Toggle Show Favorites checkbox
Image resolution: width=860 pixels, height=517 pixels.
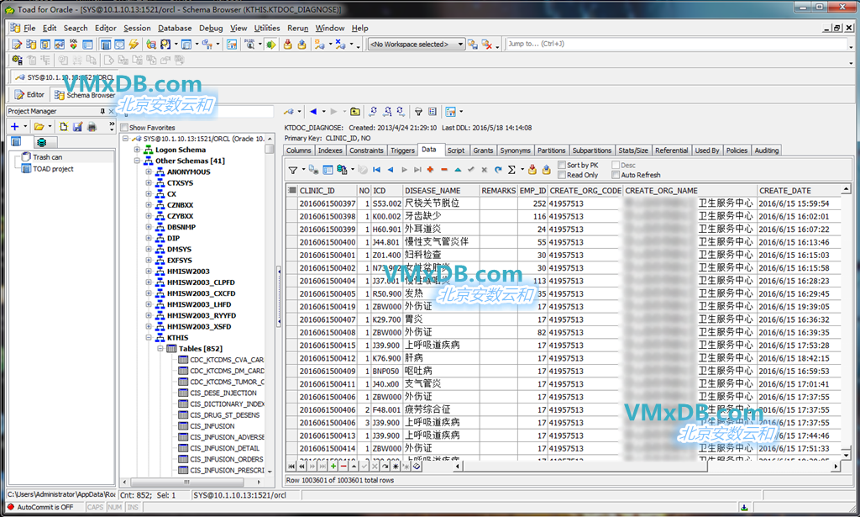124,128
